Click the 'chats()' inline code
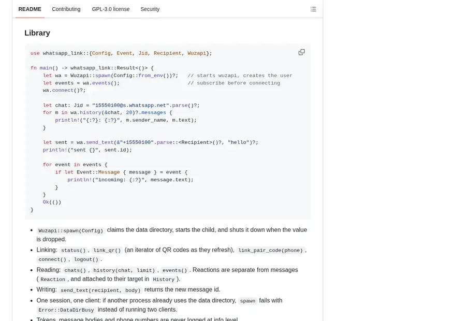453x321 pixels. (75, 270)
